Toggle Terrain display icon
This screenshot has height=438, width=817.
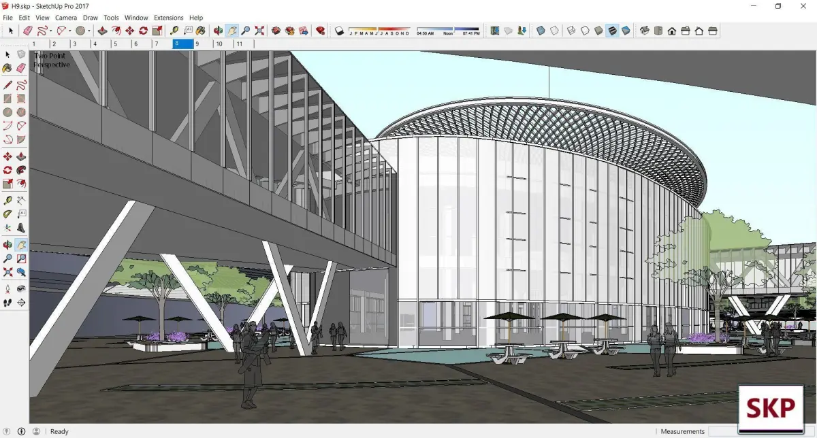click(x=508, y=31)
